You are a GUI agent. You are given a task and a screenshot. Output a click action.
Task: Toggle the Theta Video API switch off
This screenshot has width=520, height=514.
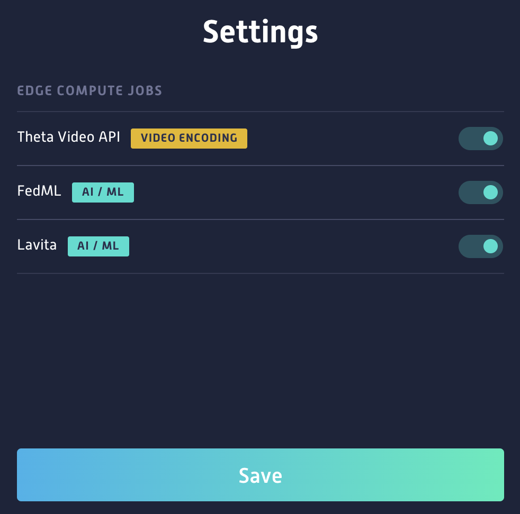(x=480, y=139)
